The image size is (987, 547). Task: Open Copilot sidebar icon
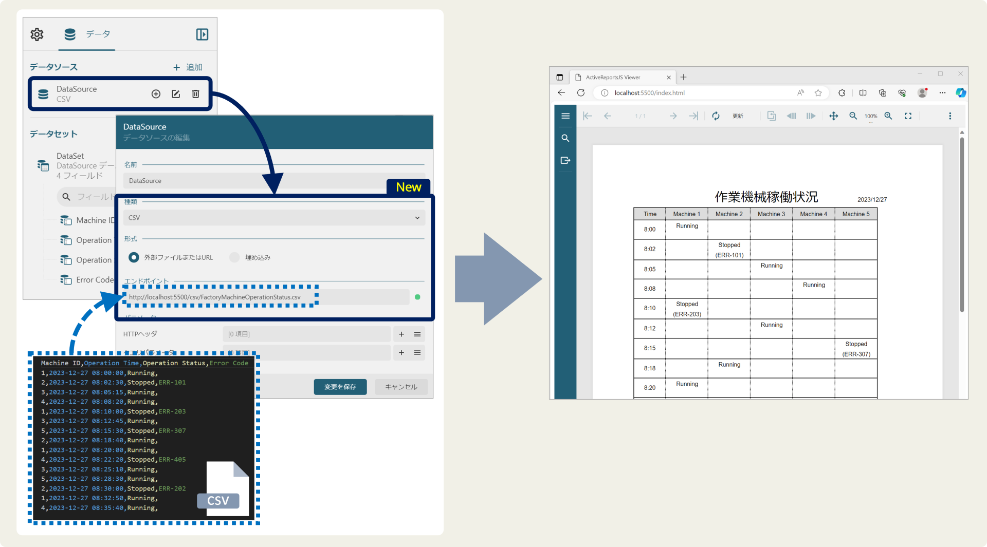pyautogui.click(x=960, y=93)
